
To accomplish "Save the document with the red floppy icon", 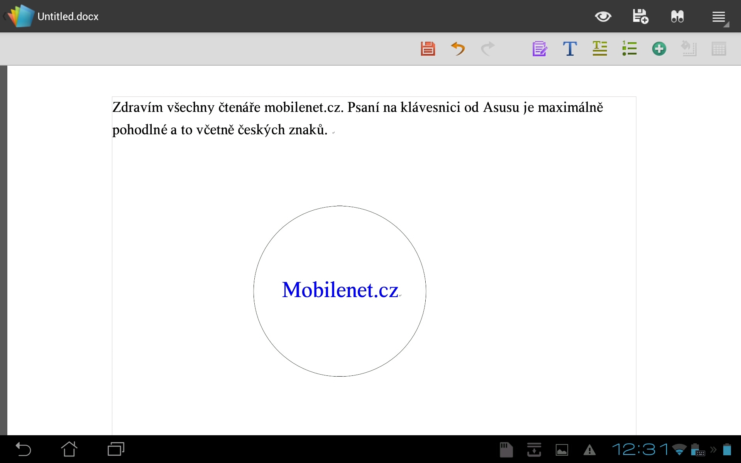I will pos(428,49).
